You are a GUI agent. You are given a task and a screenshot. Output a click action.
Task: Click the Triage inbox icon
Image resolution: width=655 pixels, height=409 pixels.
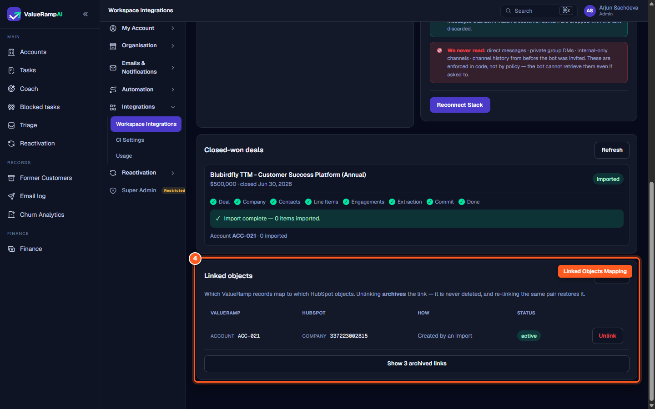[x=11, y=125]
